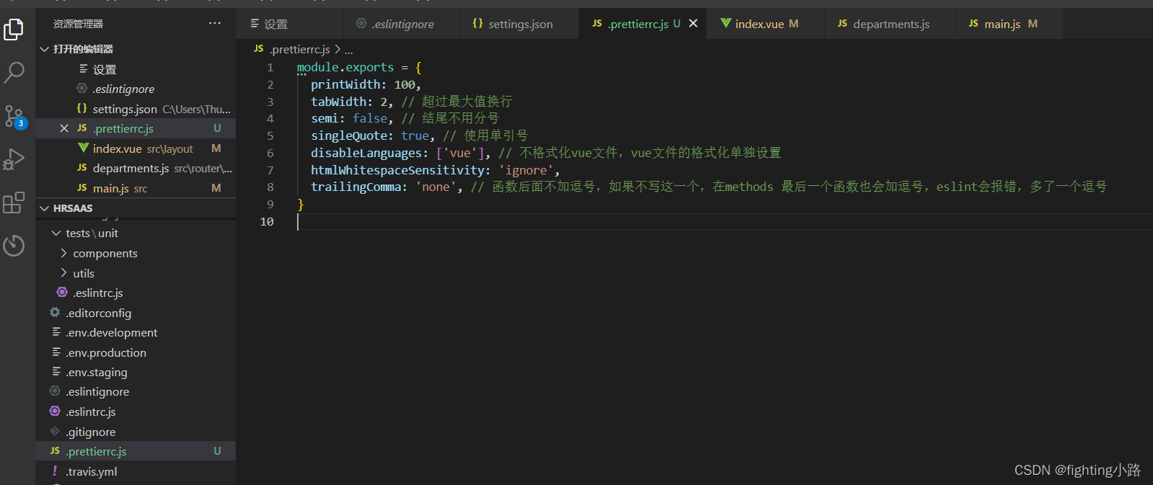
Task: Click htmlWhitespaceSensitivity property
Action: tap(397, 170)
